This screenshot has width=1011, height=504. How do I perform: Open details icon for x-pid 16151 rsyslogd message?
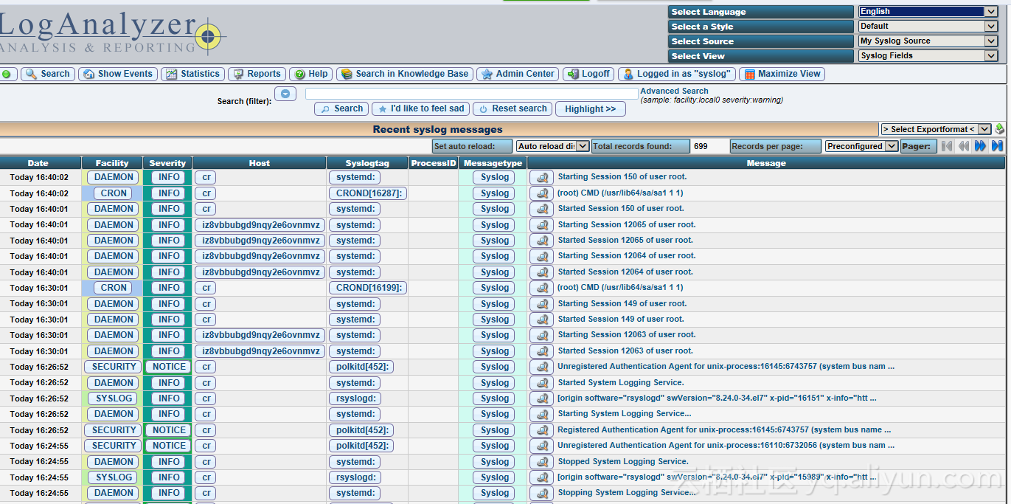[x=541, y=398]
